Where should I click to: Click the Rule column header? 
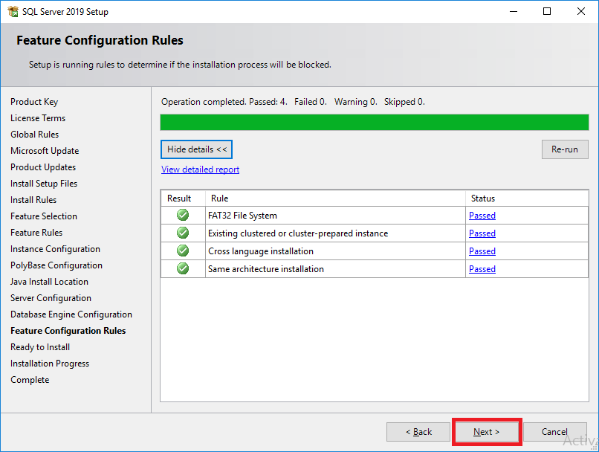335,198
